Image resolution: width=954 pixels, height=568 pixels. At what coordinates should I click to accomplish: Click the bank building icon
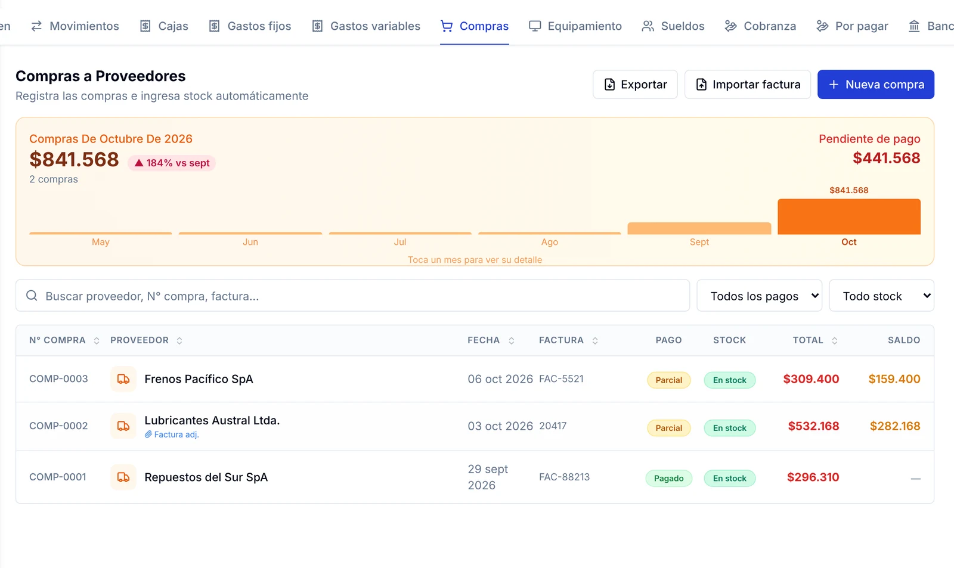914,26
